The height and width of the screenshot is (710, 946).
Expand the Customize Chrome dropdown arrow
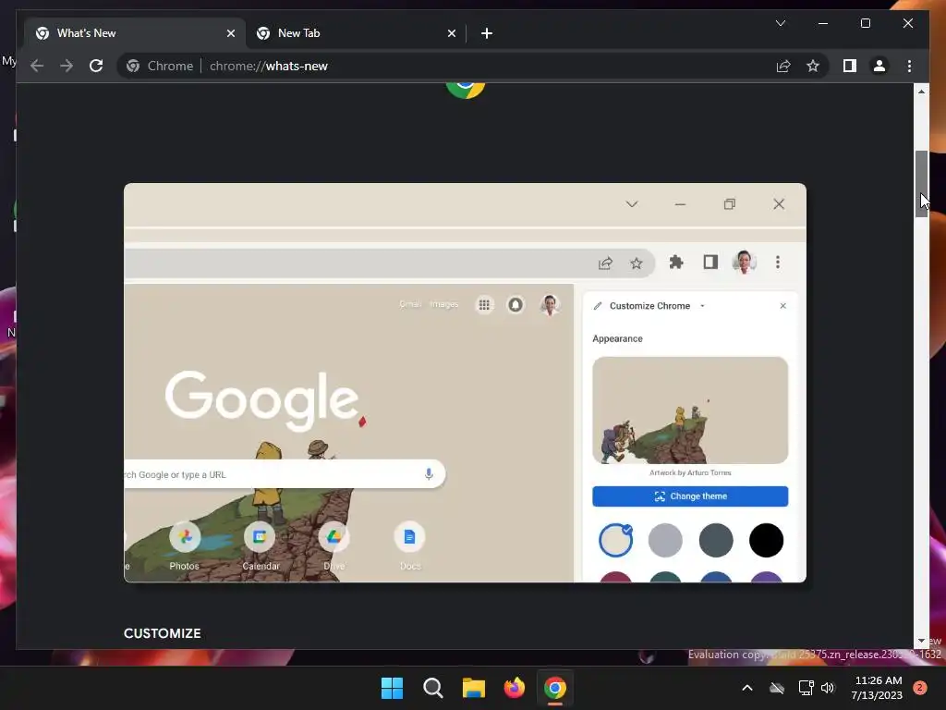tap(702, 306)
